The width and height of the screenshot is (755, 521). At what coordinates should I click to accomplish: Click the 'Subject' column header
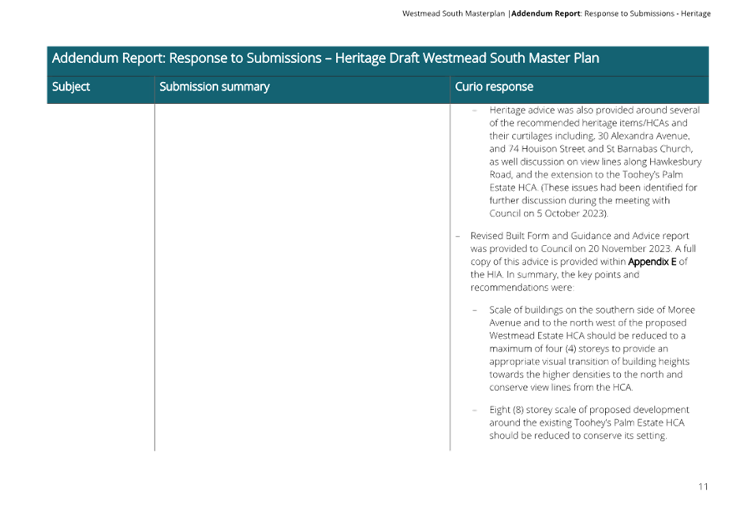(x=71, y=87)
